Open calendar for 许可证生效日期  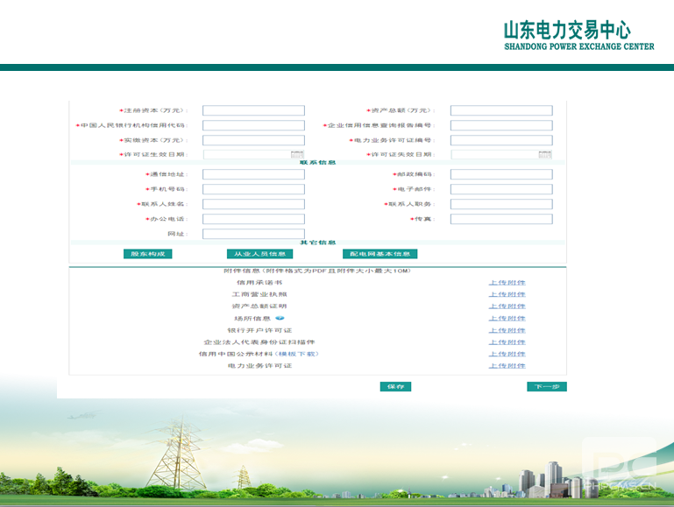[297, 154]
